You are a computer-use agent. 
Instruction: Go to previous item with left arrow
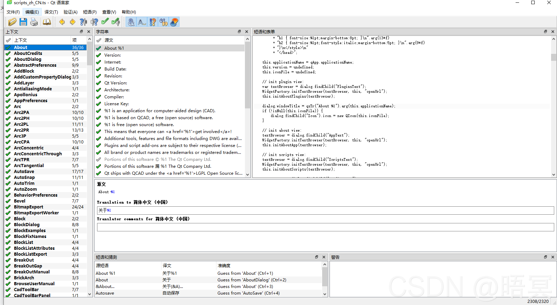[x=62, y=22]
